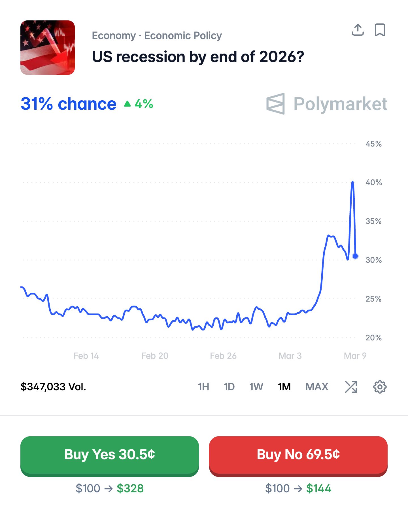Switch chart to 1W range
408x517 pixels.
pos(256,387)
